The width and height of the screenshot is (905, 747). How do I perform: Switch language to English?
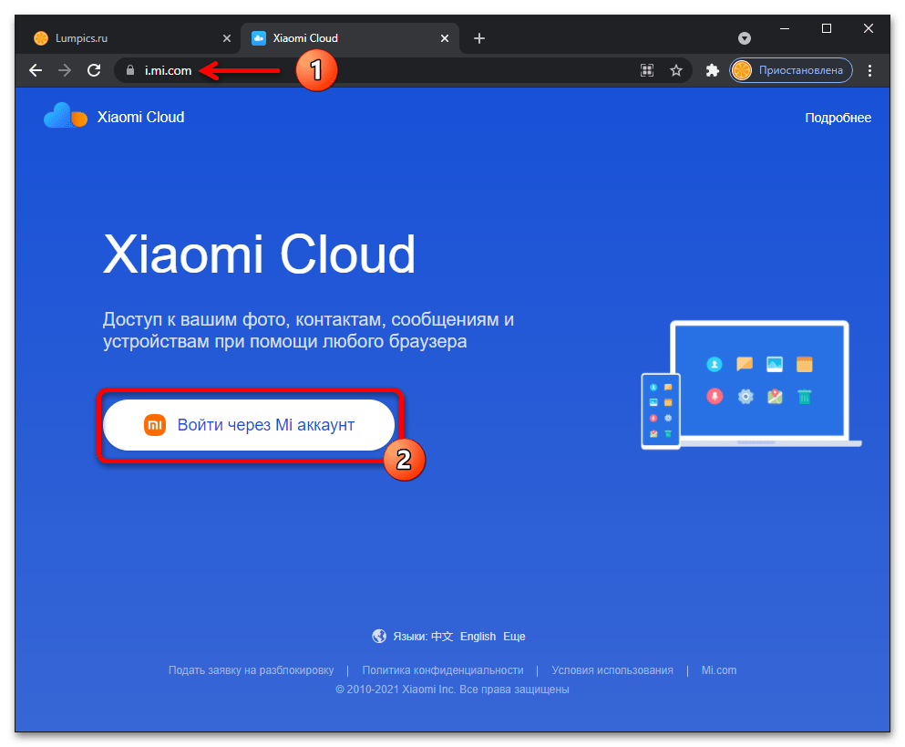478,637
